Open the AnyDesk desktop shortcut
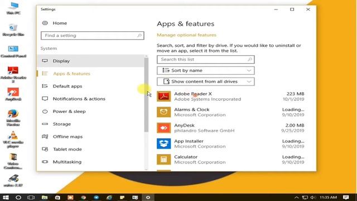This screenshot has width=357, height=201. (13, 94)
